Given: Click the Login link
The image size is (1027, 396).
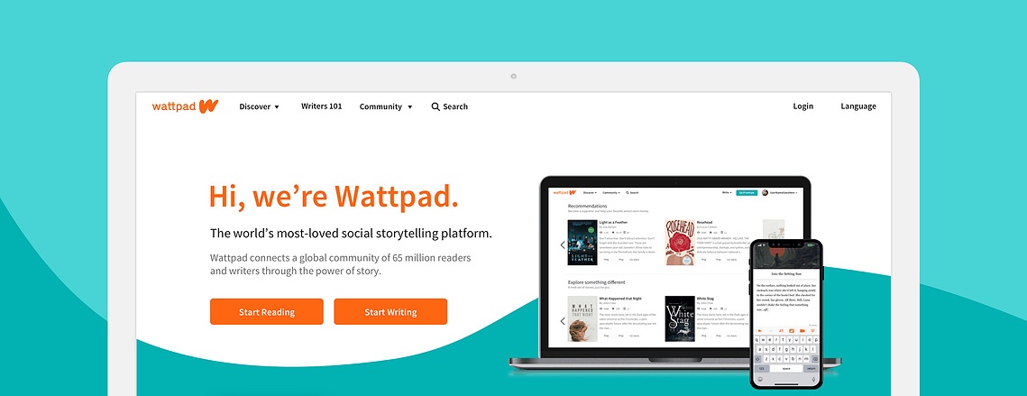Looking at the screenshot, I should pyautogui.click(x=803, y=106).
